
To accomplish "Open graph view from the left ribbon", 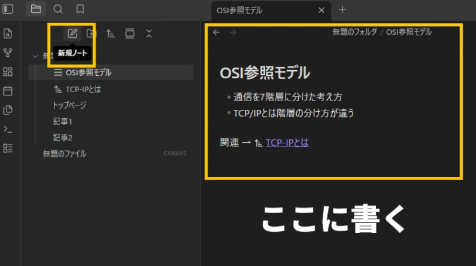I will click(8, 52).
